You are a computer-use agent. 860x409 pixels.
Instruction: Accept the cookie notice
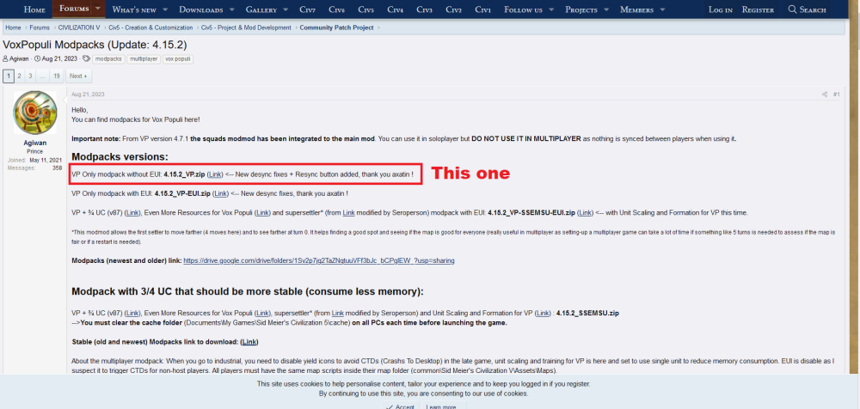click(400, 406)
